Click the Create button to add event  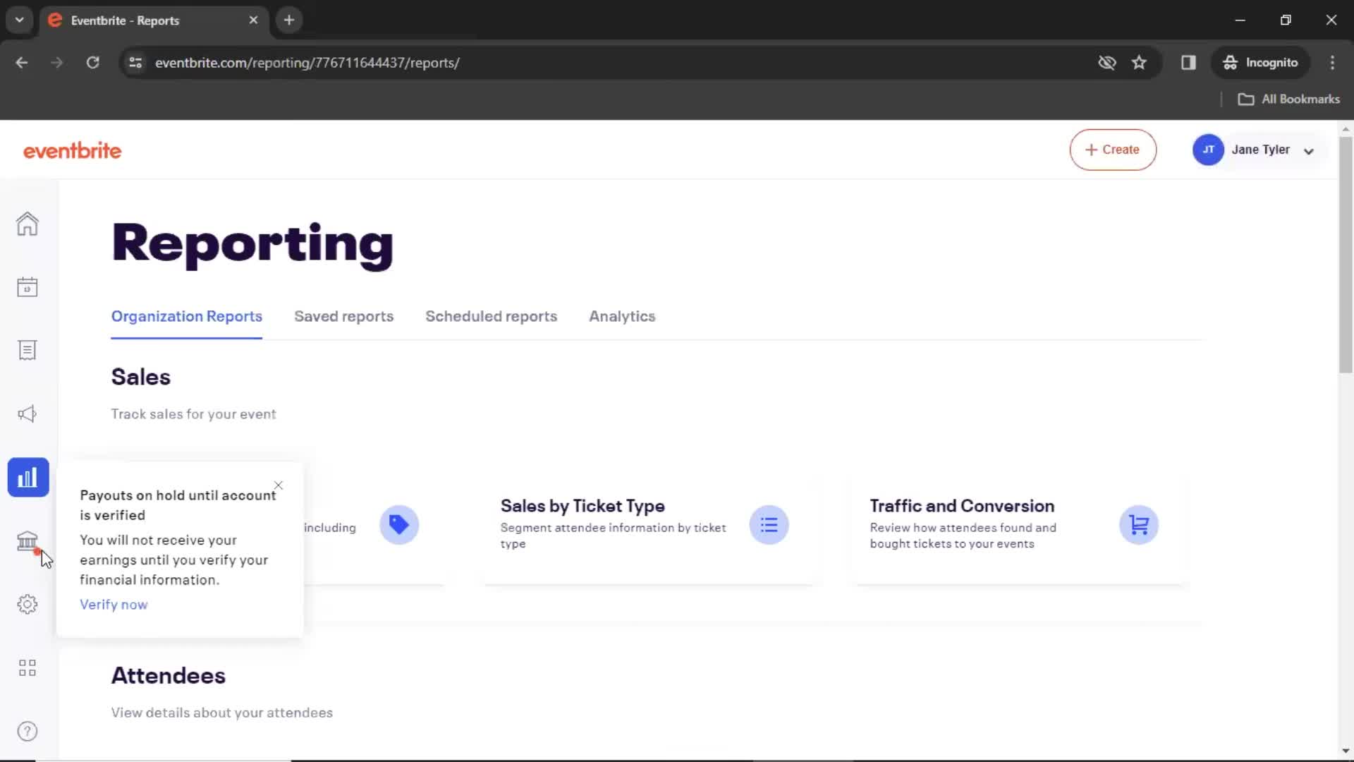coord(1113,150)
